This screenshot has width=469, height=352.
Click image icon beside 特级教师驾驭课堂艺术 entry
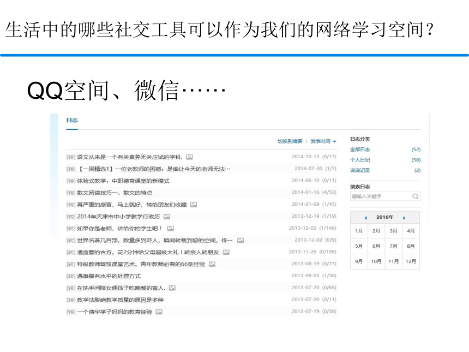tap(212, 264)
